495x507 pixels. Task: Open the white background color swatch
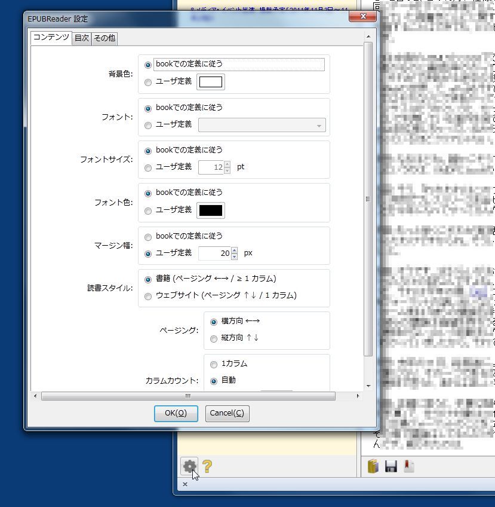tap(211, 82)
